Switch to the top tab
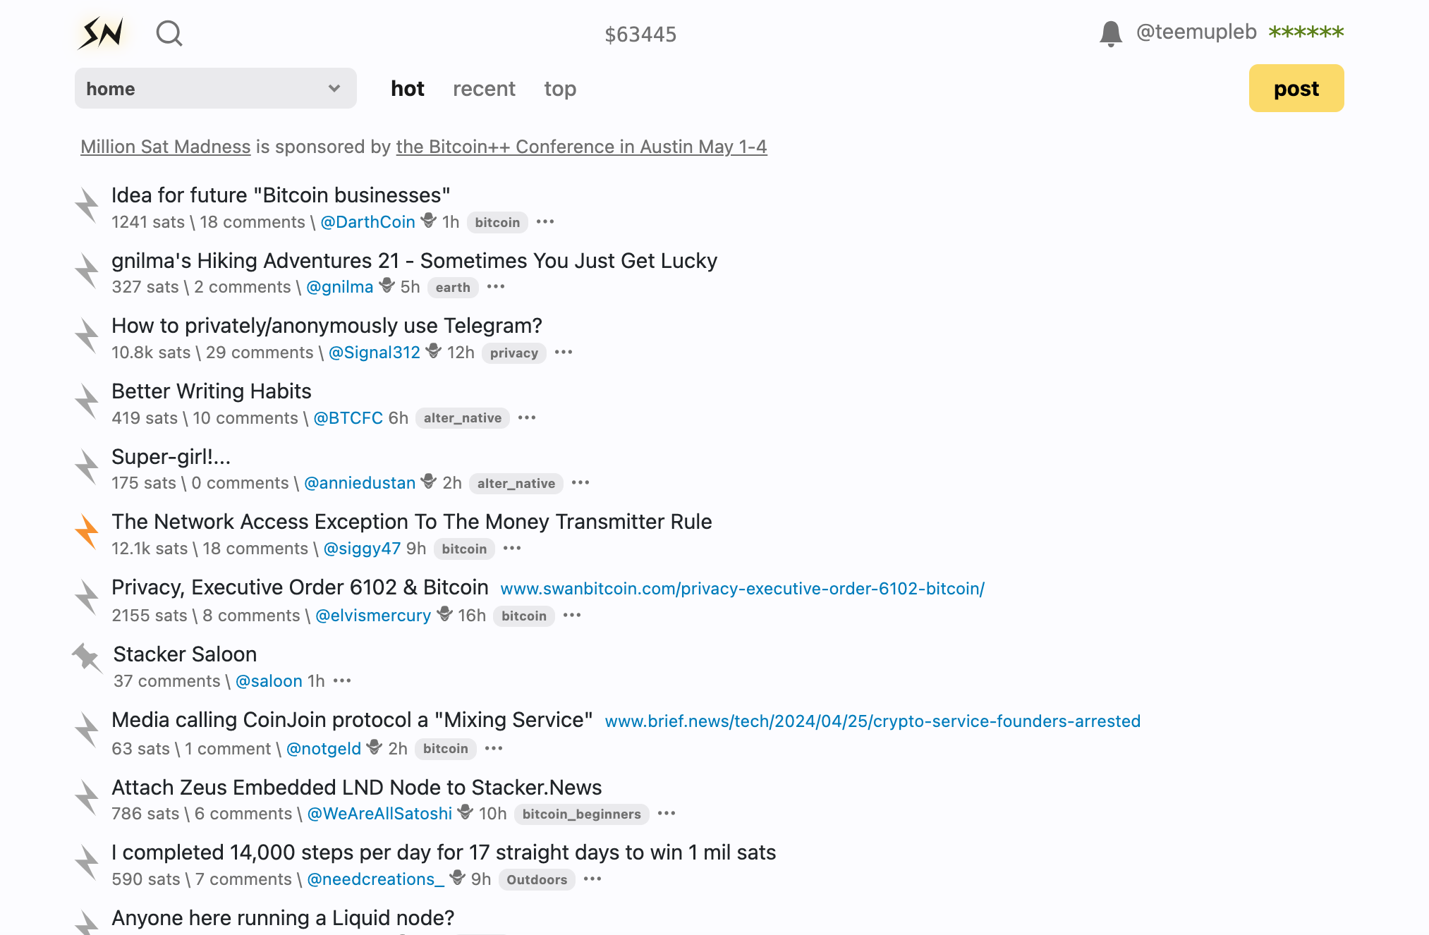The image size is (1429, 935). click(x=560, y=89)
